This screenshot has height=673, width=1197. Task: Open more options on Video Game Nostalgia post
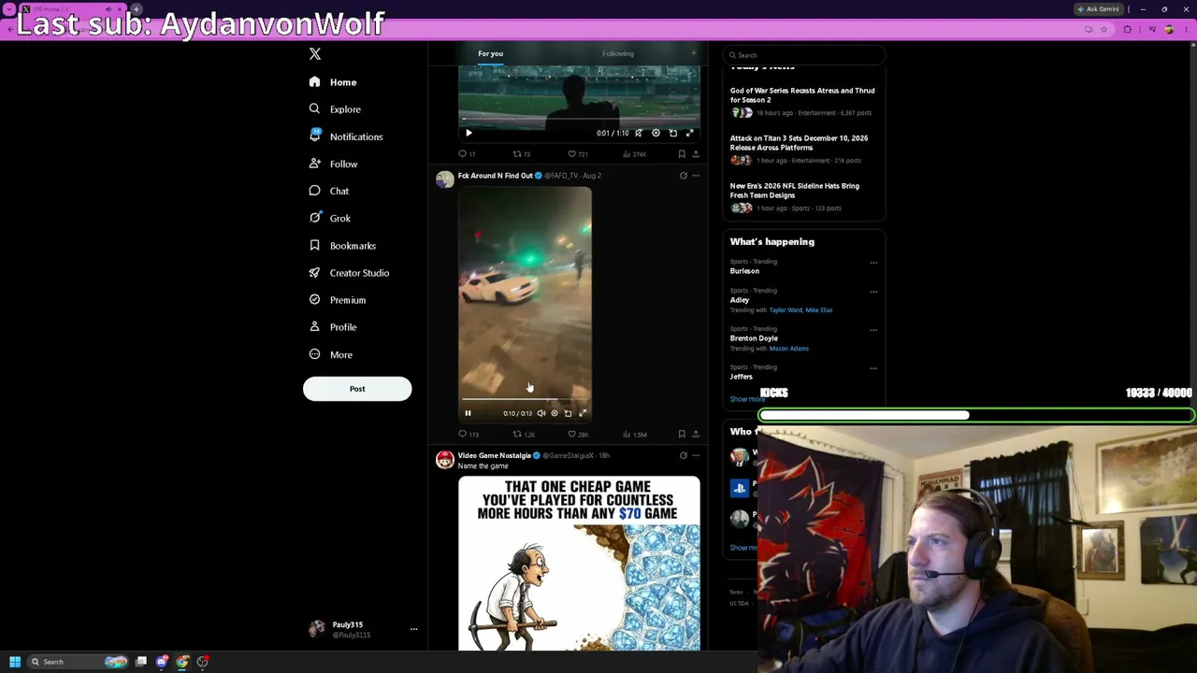point(695,455)
